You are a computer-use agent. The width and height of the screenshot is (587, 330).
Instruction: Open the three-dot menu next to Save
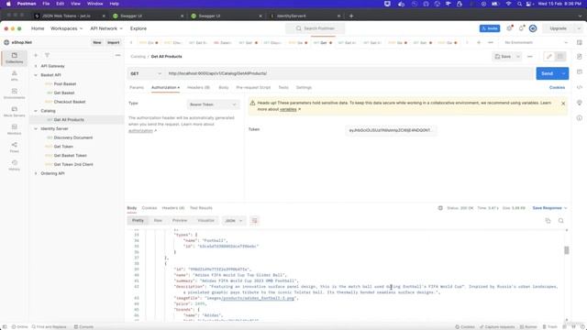pyautogui.click(x=530, y=57)
